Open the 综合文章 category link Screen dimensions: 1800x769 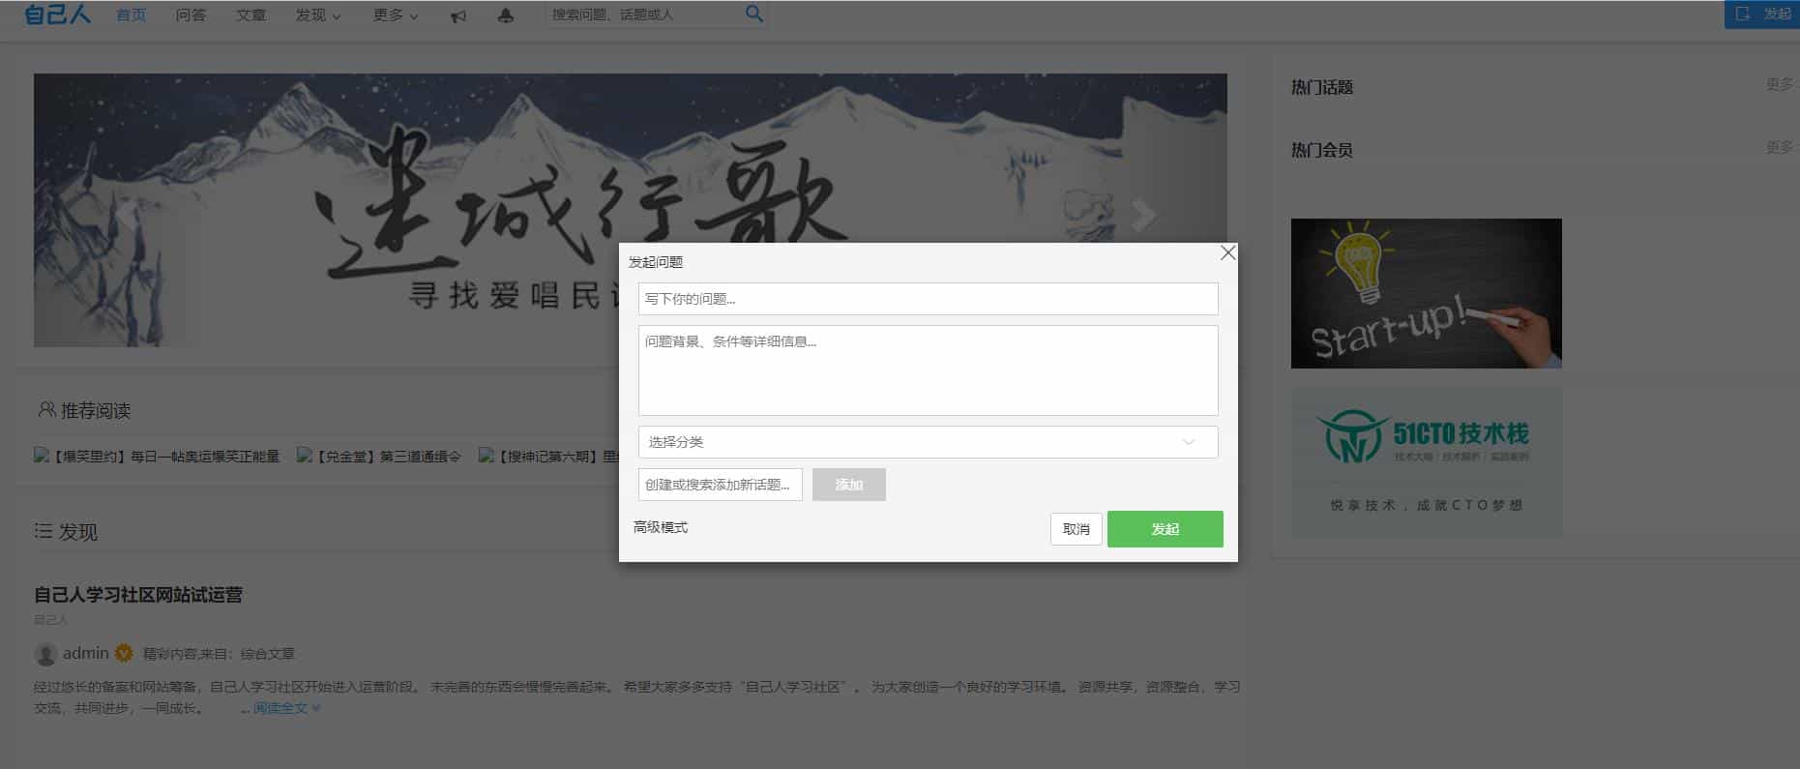pyautogui.click(x=268, y=654)
